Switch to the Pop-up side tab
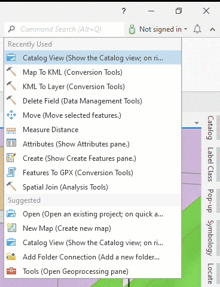Viewport: 220px width, 287px height. coord(210,201)
